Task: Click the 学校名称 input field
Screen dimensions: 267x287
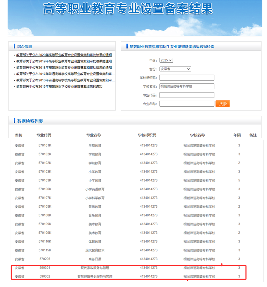Action: coord(187,86)
